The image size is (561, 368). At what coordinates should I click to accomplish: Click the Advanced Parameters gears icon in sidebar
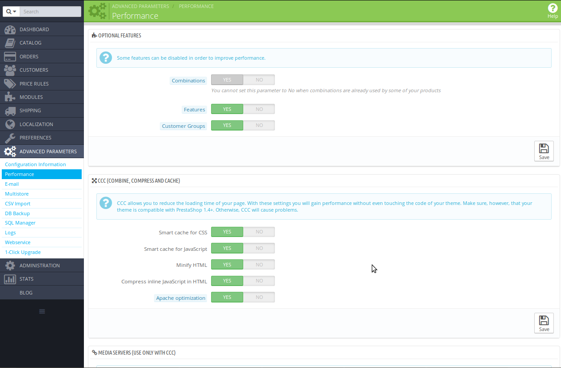click(x=10, y=151)
